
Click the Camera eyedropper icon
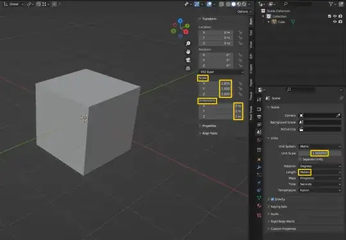[x=338, y=115]
